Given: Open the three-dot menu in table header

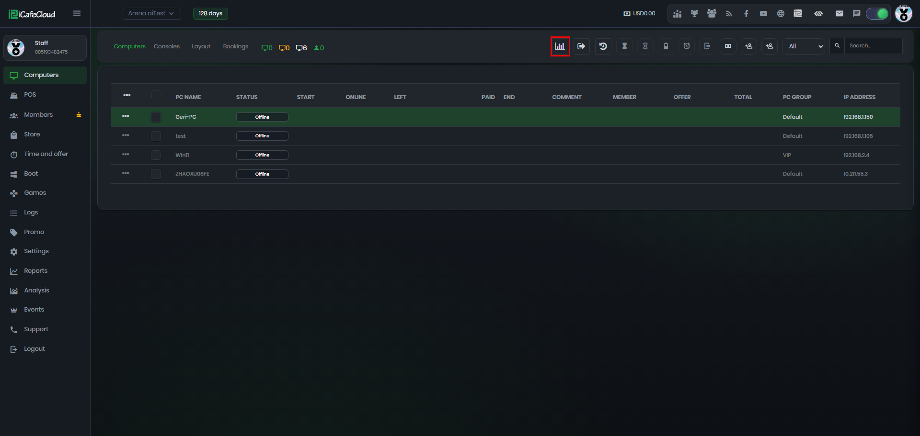Looking at the screenshot, I should click(126, 95).
